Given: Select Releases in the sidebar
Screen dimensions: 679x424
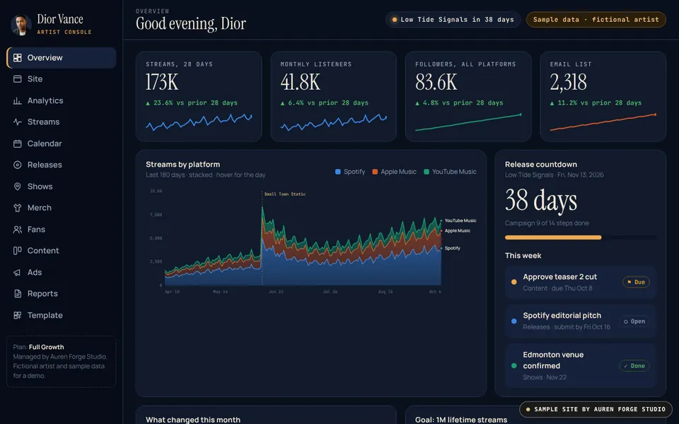Looking at the screenshot, I should 62,165.
